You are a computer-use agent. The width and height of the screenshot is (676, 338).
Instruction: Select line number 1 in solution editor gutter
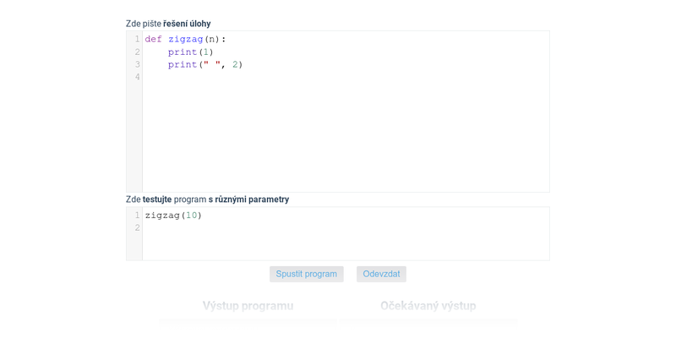coord(137,39)
